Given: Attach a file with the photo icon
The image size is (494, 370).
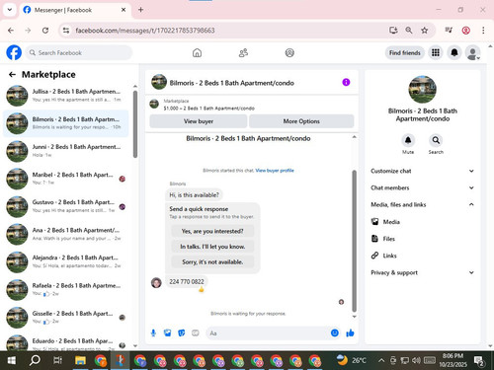Looking at the screenshot, I should click(168, 333).
